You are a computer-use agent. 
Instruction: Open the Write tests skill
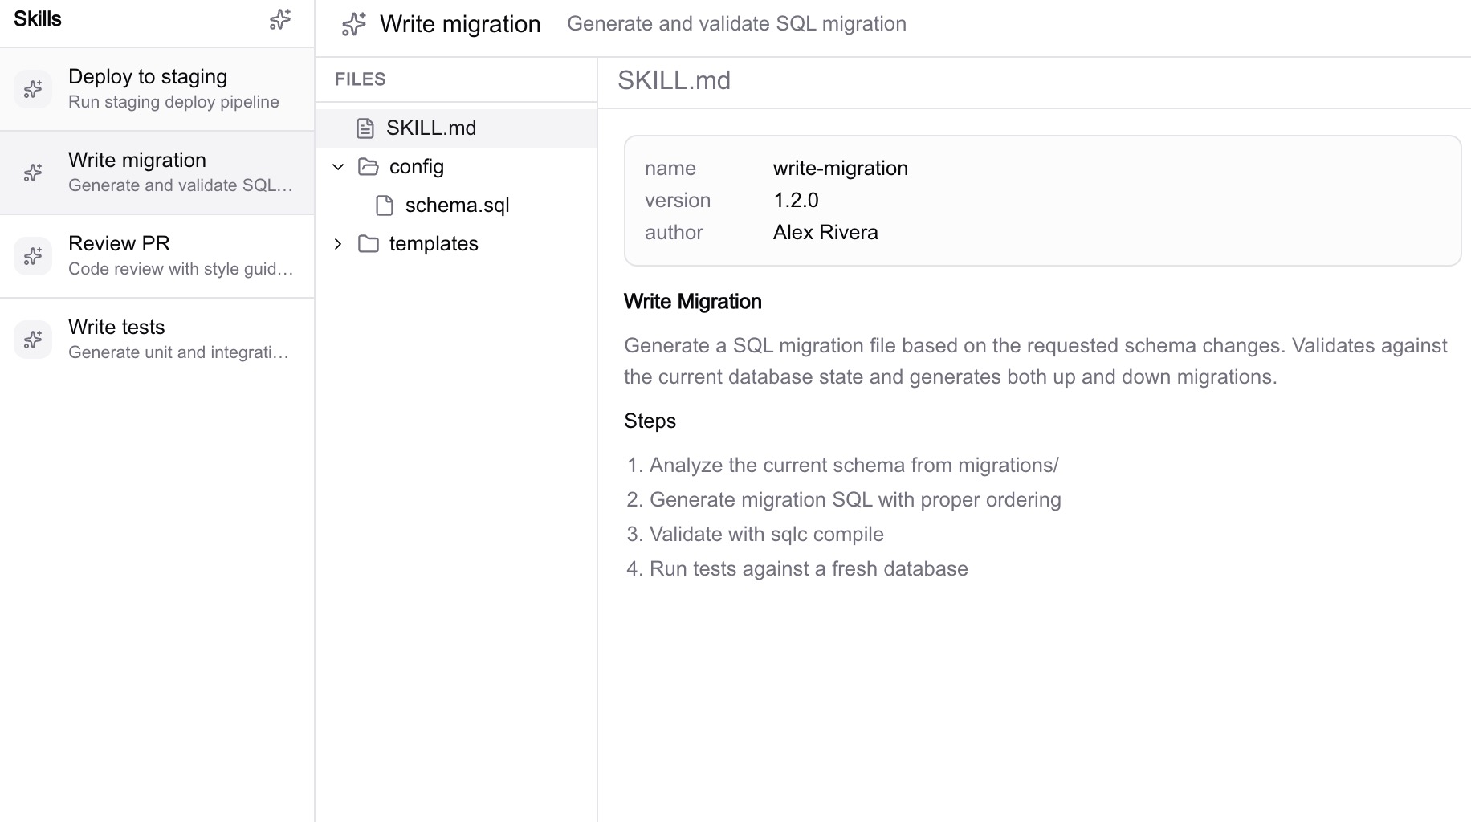coord(157,340)
